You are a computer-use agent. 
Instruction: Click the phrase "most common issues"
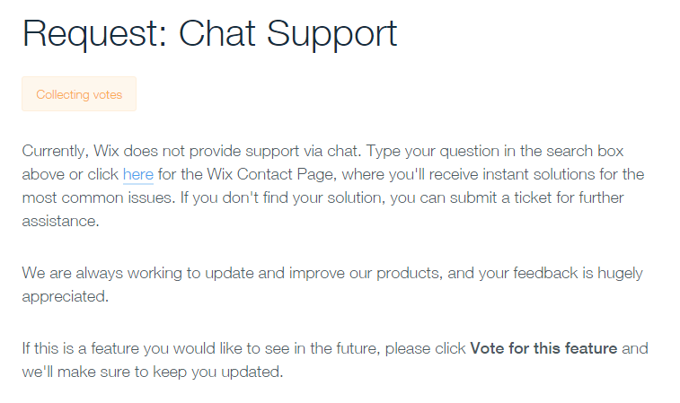tap(97, 197)
